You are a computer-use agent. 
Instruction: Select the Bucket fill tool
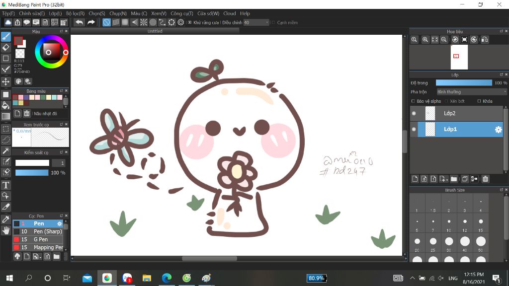6,105
